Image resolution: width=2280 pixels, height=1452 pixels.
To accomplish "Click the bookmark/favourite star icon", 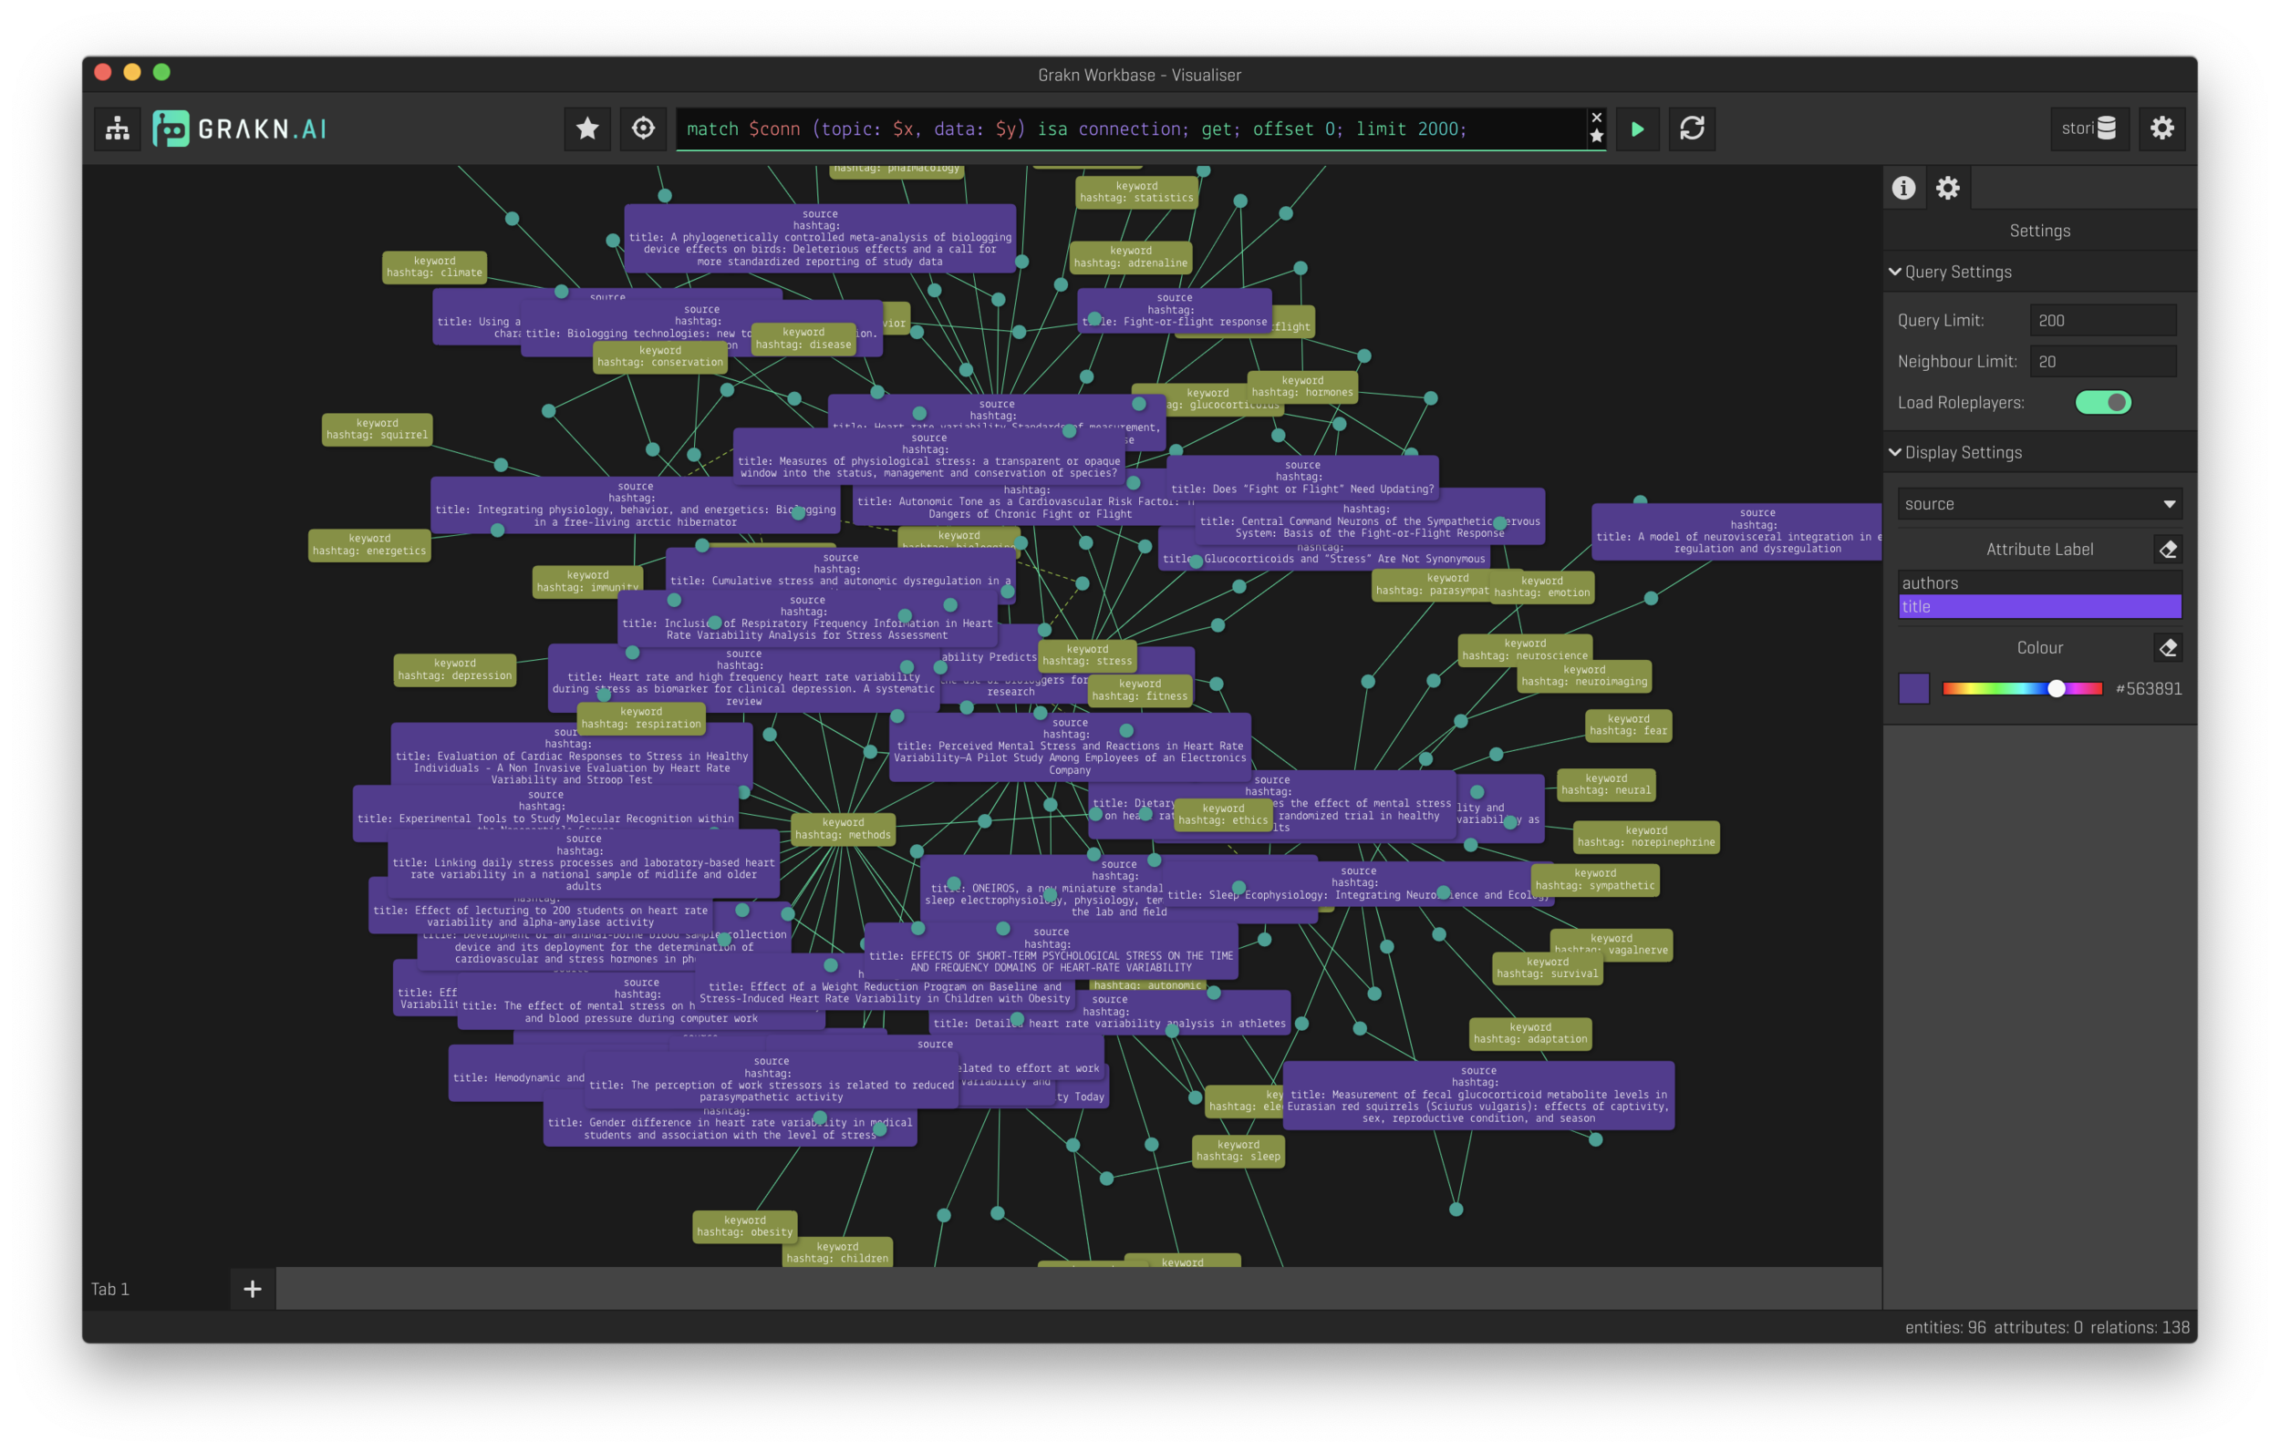I will coord(585,129).
